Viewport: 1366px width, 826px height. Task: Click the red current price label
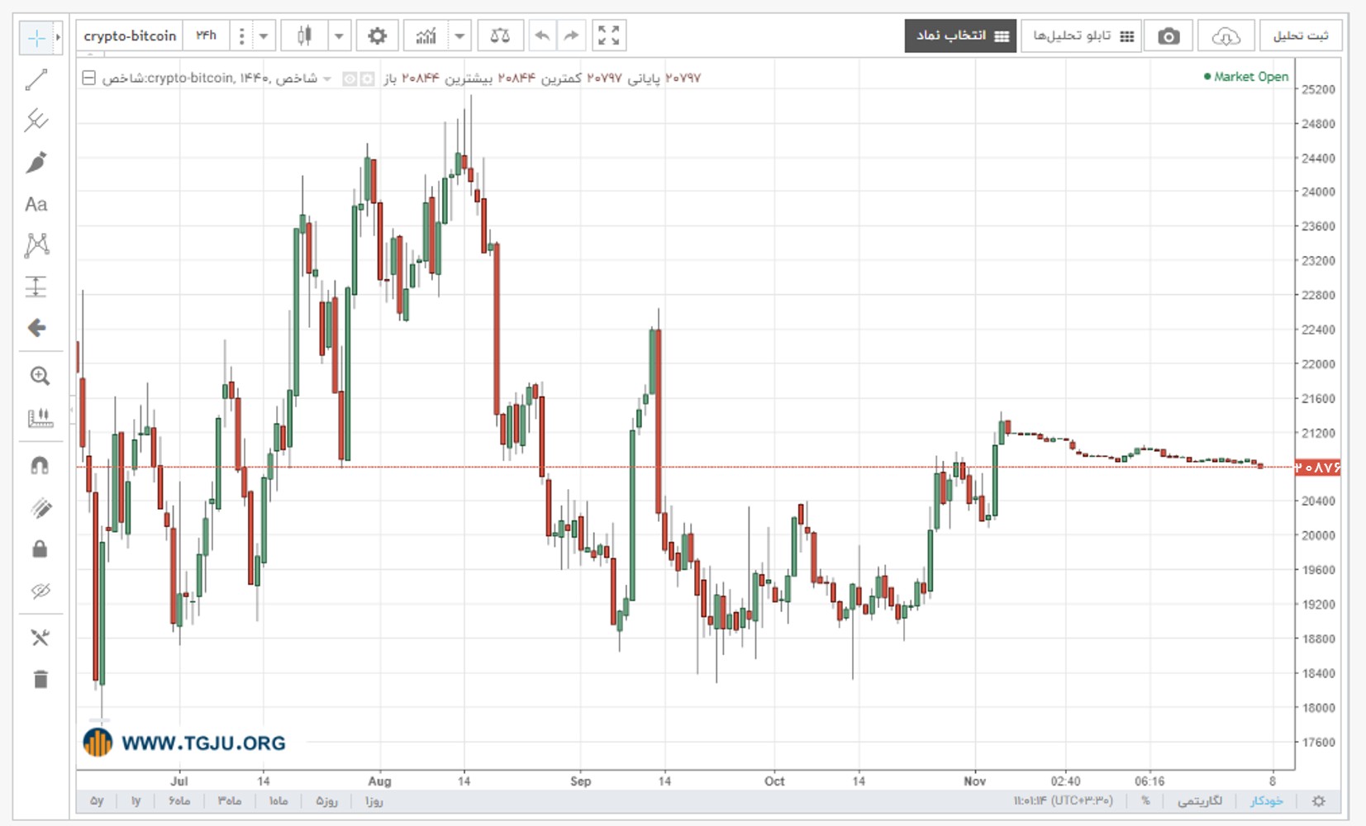click(1317, 468)
